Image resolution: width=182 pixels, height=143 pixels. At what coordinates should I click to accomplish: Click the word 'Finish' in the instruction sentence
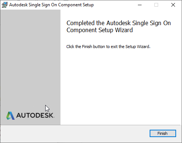coord(87,47)
